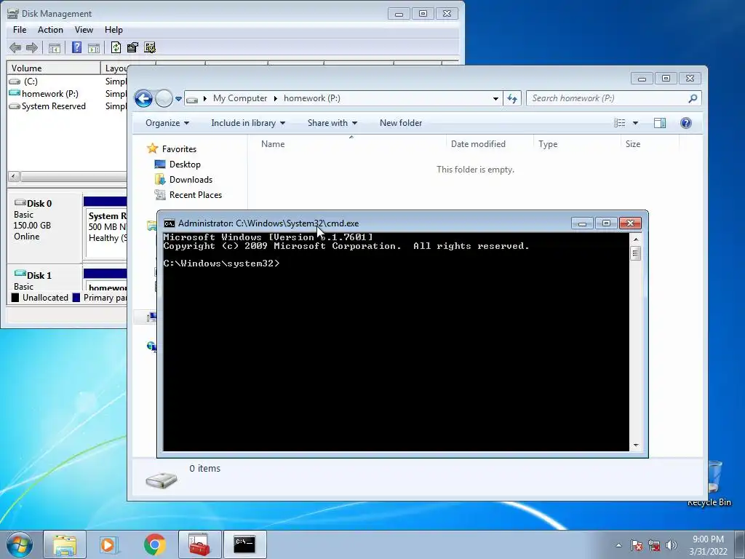Image resolution: width=745 pixels, height=559 pixels.
Task: Open Windows Media Player from the taskbar
Action: 109,544
